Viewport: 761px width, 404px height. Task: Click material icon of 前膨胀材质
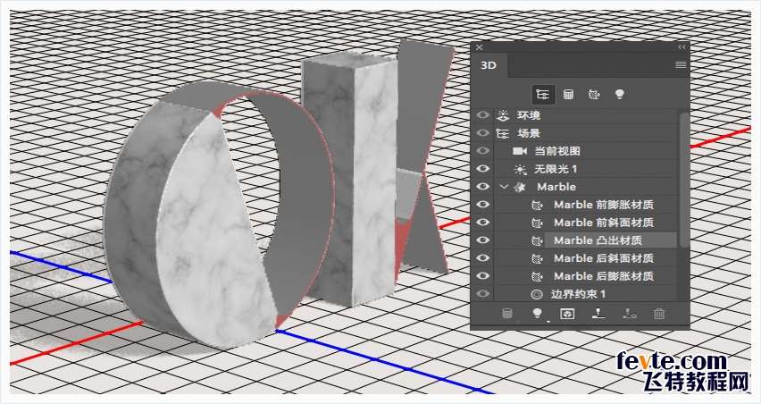point(537,205)
